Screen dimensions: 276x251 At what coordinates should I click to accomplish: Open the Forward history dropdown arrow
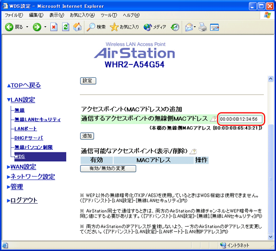45,27
